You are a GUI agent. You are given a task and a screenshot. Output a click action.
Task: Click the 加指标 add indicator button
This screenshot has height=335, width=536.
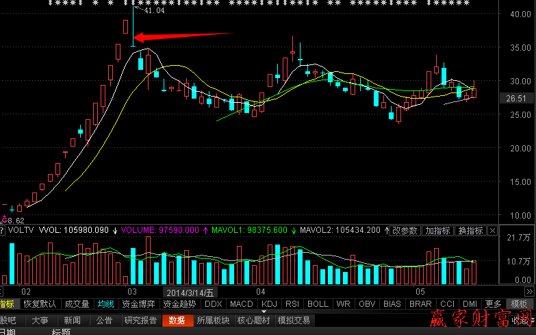(x=437, y=231)
